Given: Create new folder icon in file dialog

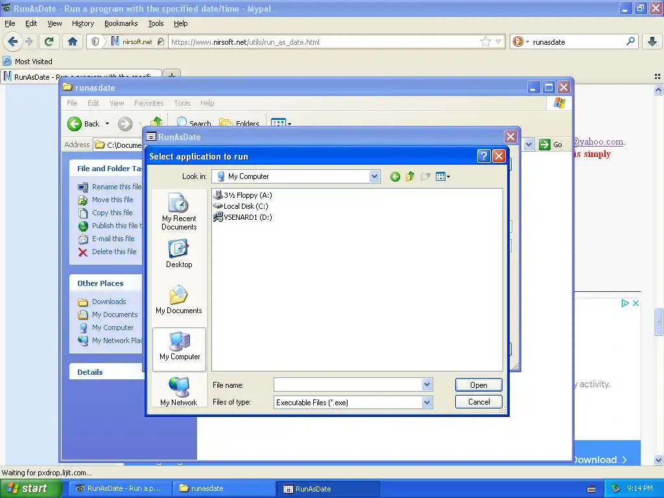Looking at the screenshot, I should pos(425,176).
